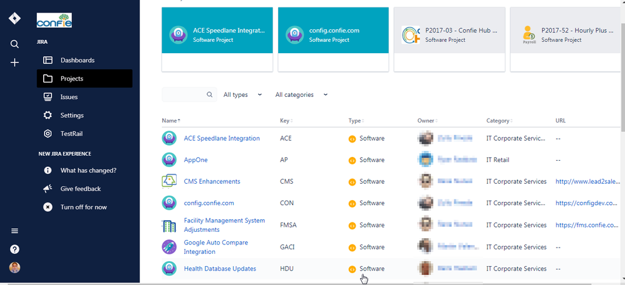Select Projects in the sidebar
625x285 pixels.
coord(85,78)
